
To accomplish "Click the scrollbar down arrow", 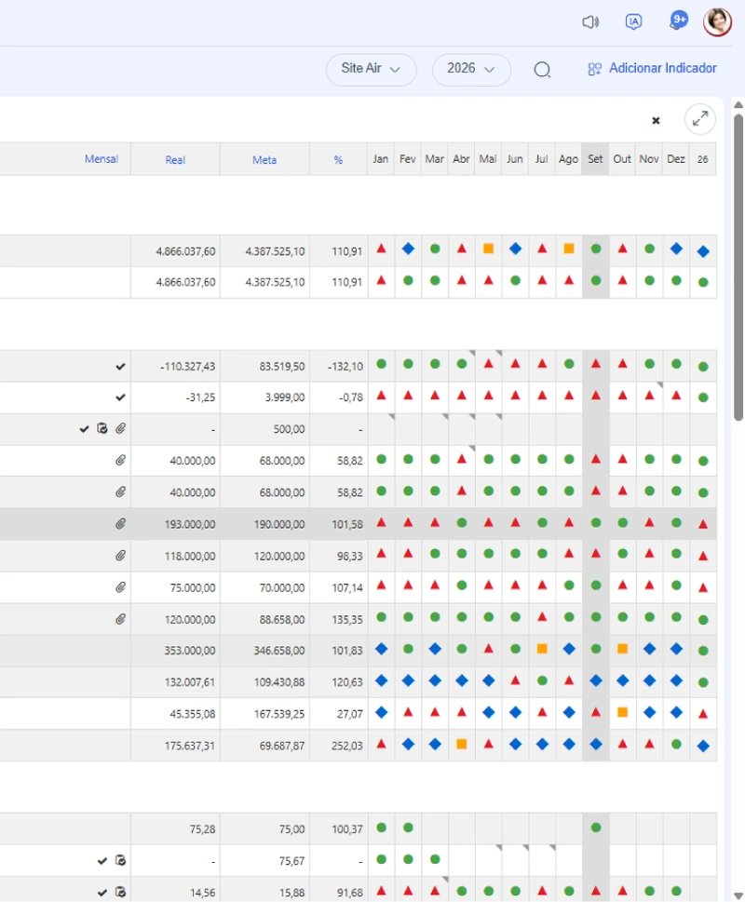I will tap(738, 895).
